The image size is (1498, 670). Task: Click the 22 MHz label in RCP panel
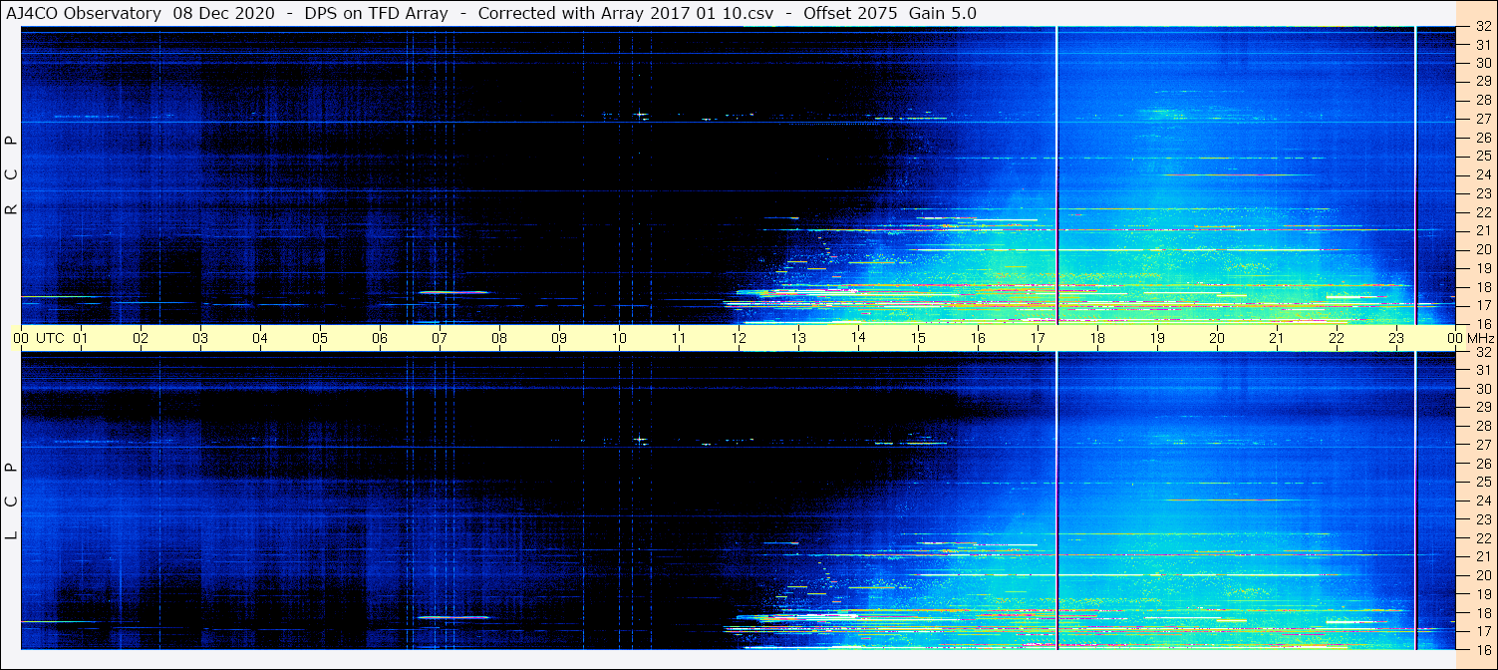[x=1482, y=211]
